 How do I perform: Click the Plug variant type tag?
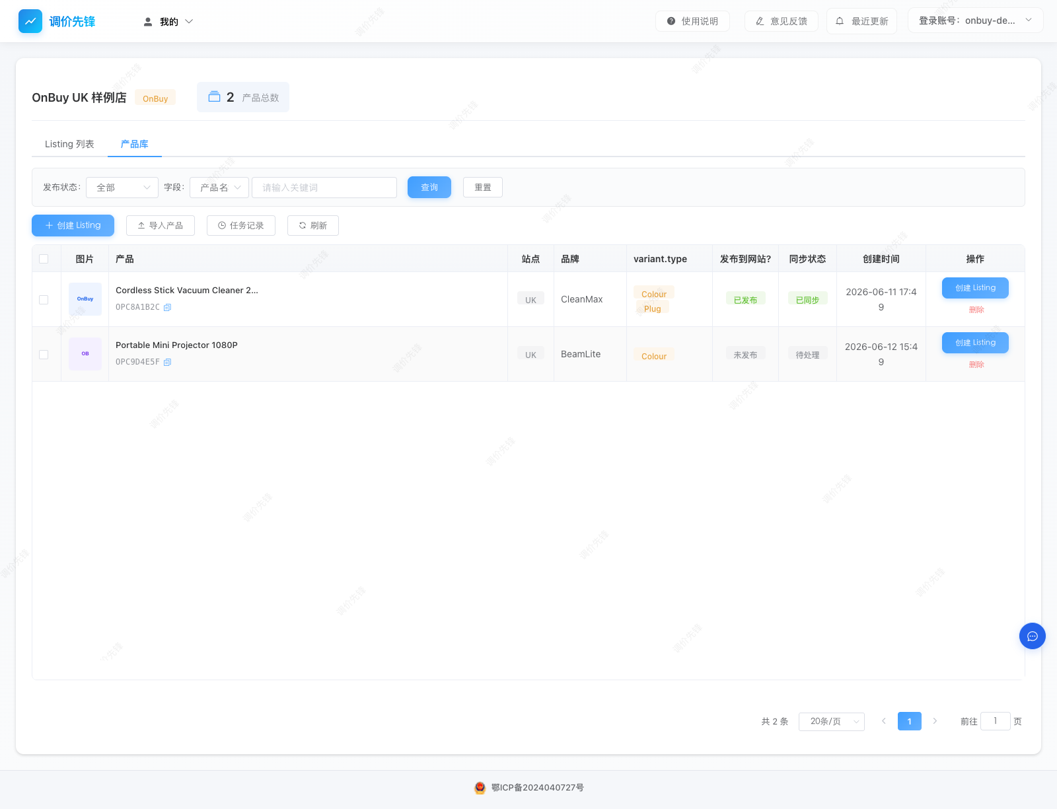point(652,308)
